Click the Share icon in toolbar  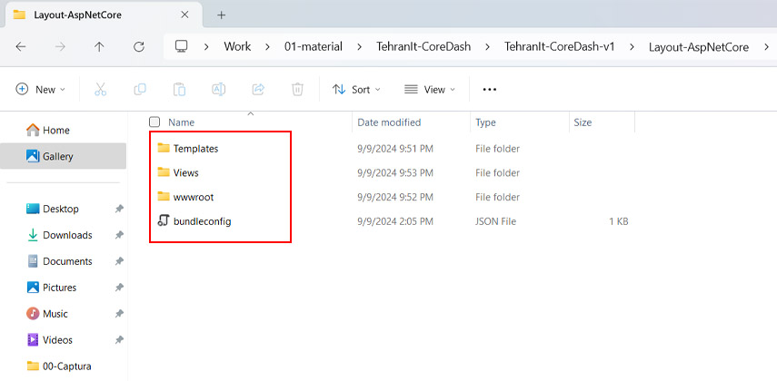(258, 89)
